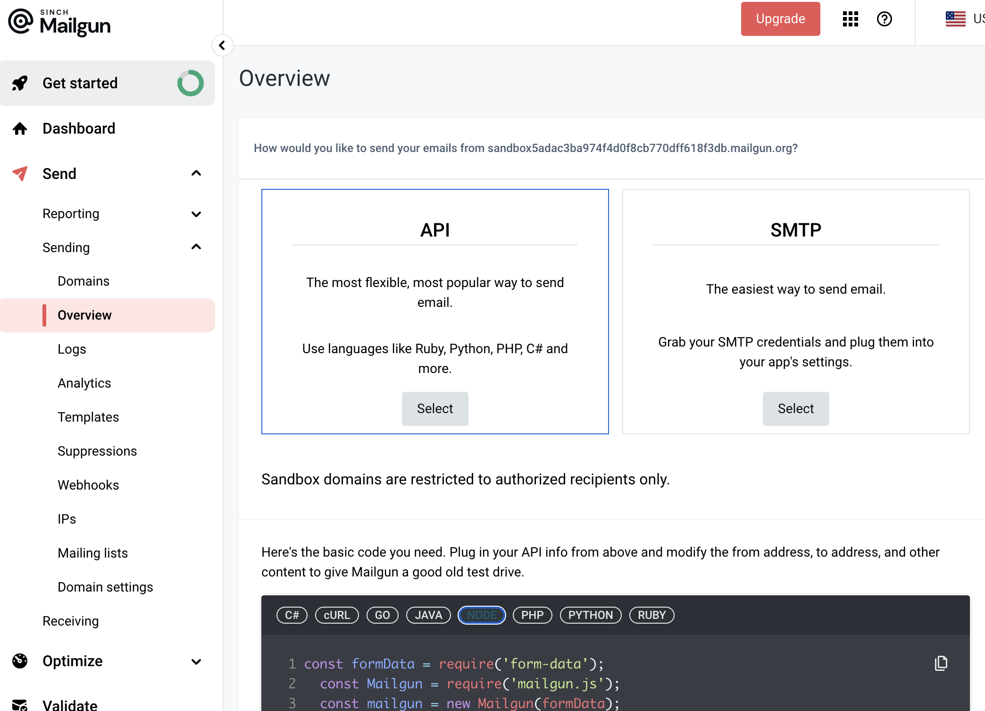
Task: Open Suppressions page
Action: tap(97, 451)
